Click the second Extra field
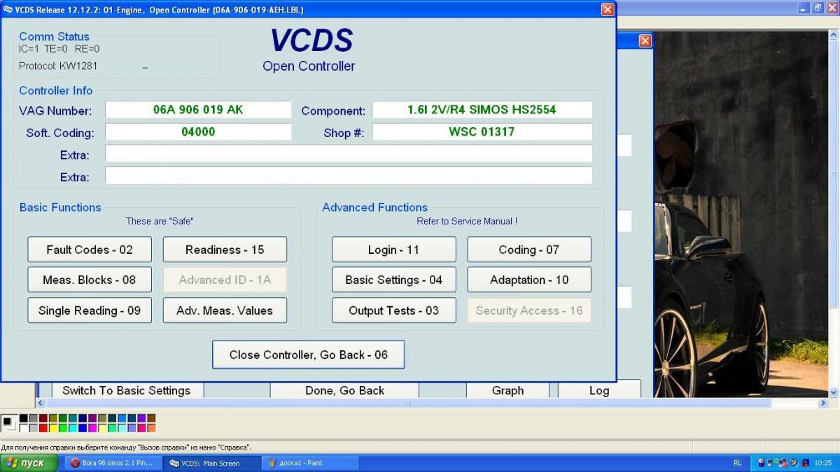 pos(349,176)
